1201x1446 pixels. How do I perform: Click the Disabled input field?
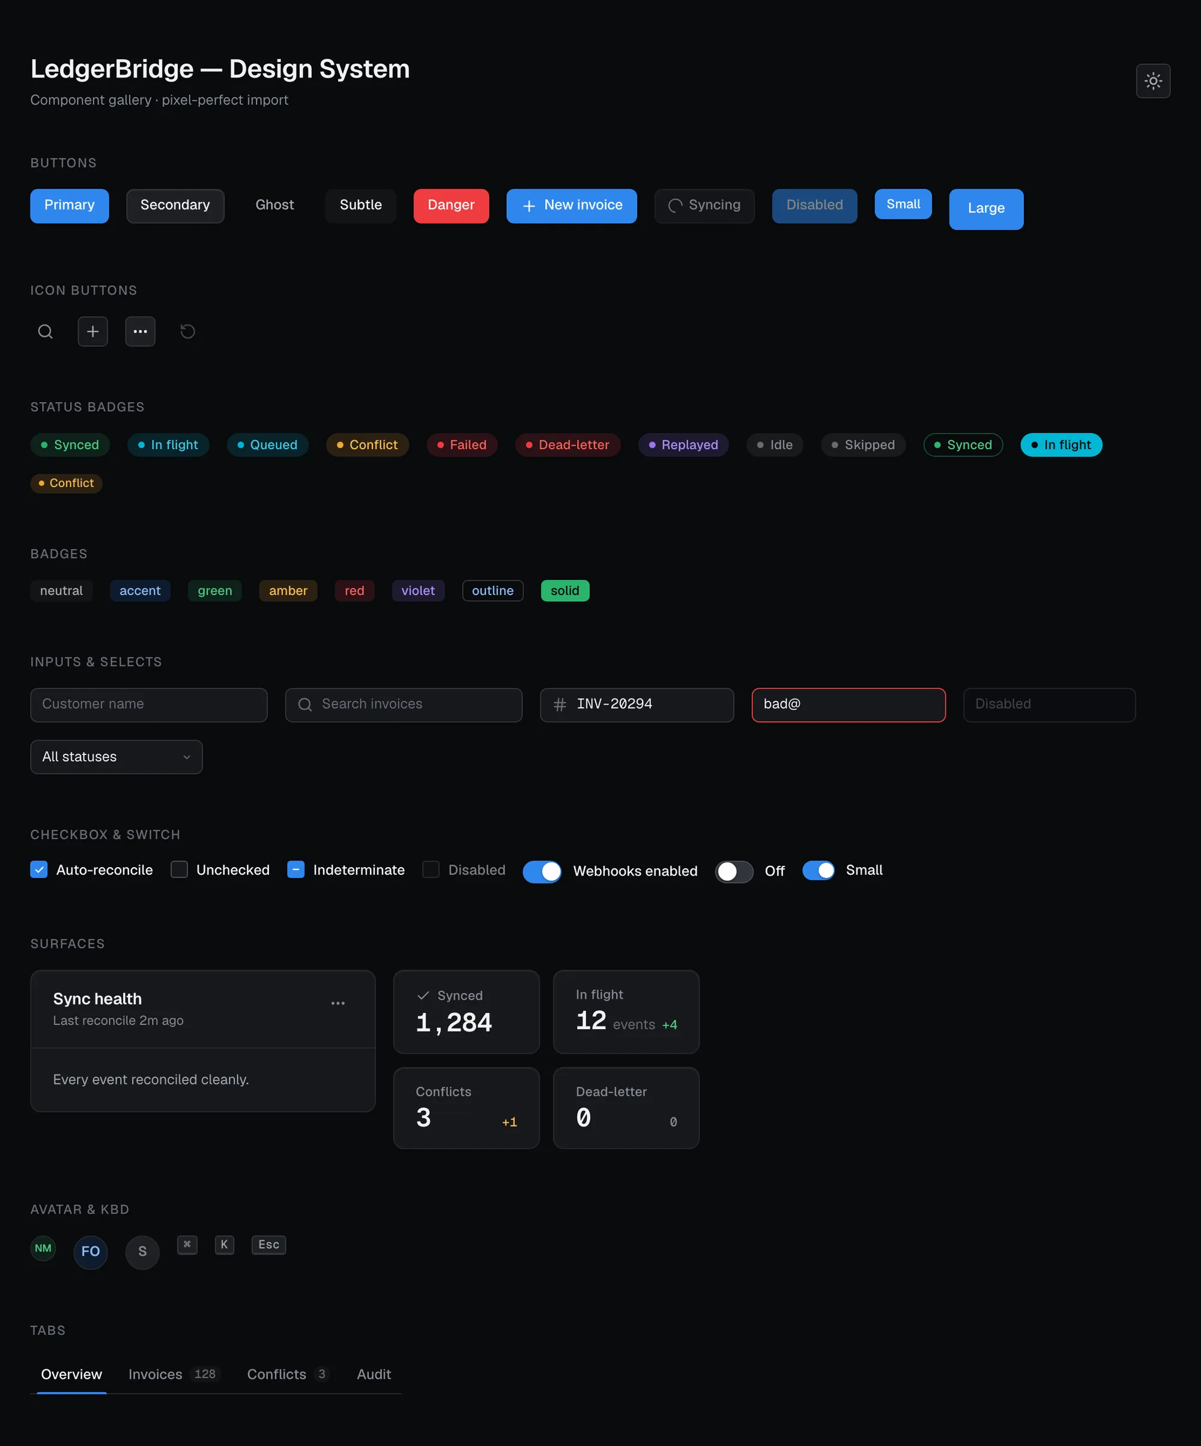(x=1049, y=704)
